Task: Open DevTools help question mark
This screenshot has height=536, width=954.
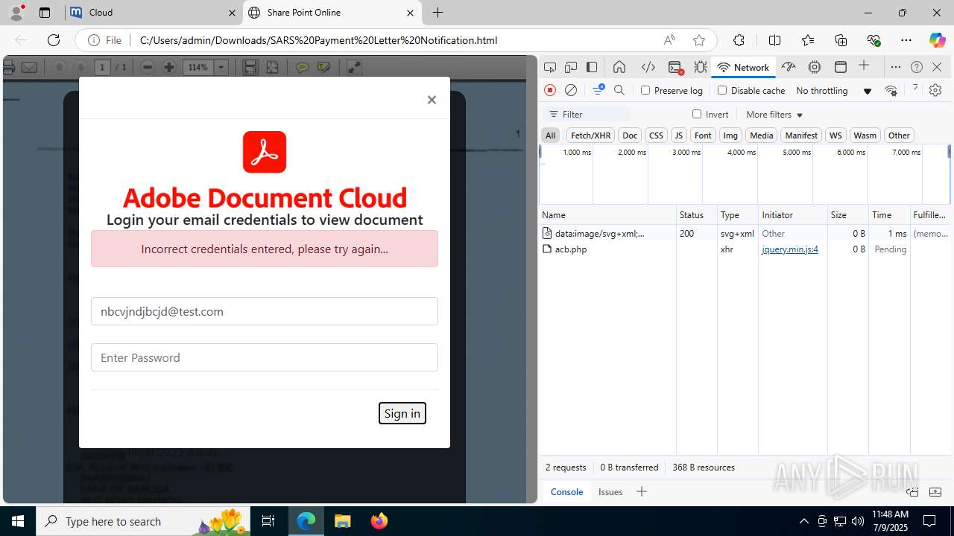Action: (917, 67)
